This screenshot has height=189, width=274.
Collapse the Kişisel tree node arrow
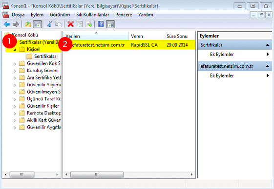[x=15, y=50]
